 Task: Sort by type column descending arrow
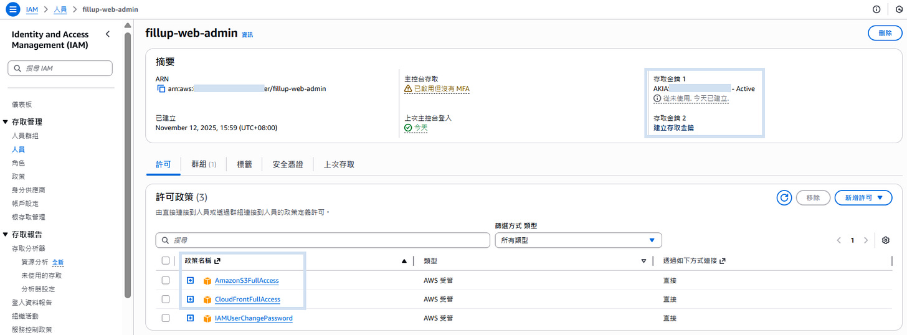(643, 261)
